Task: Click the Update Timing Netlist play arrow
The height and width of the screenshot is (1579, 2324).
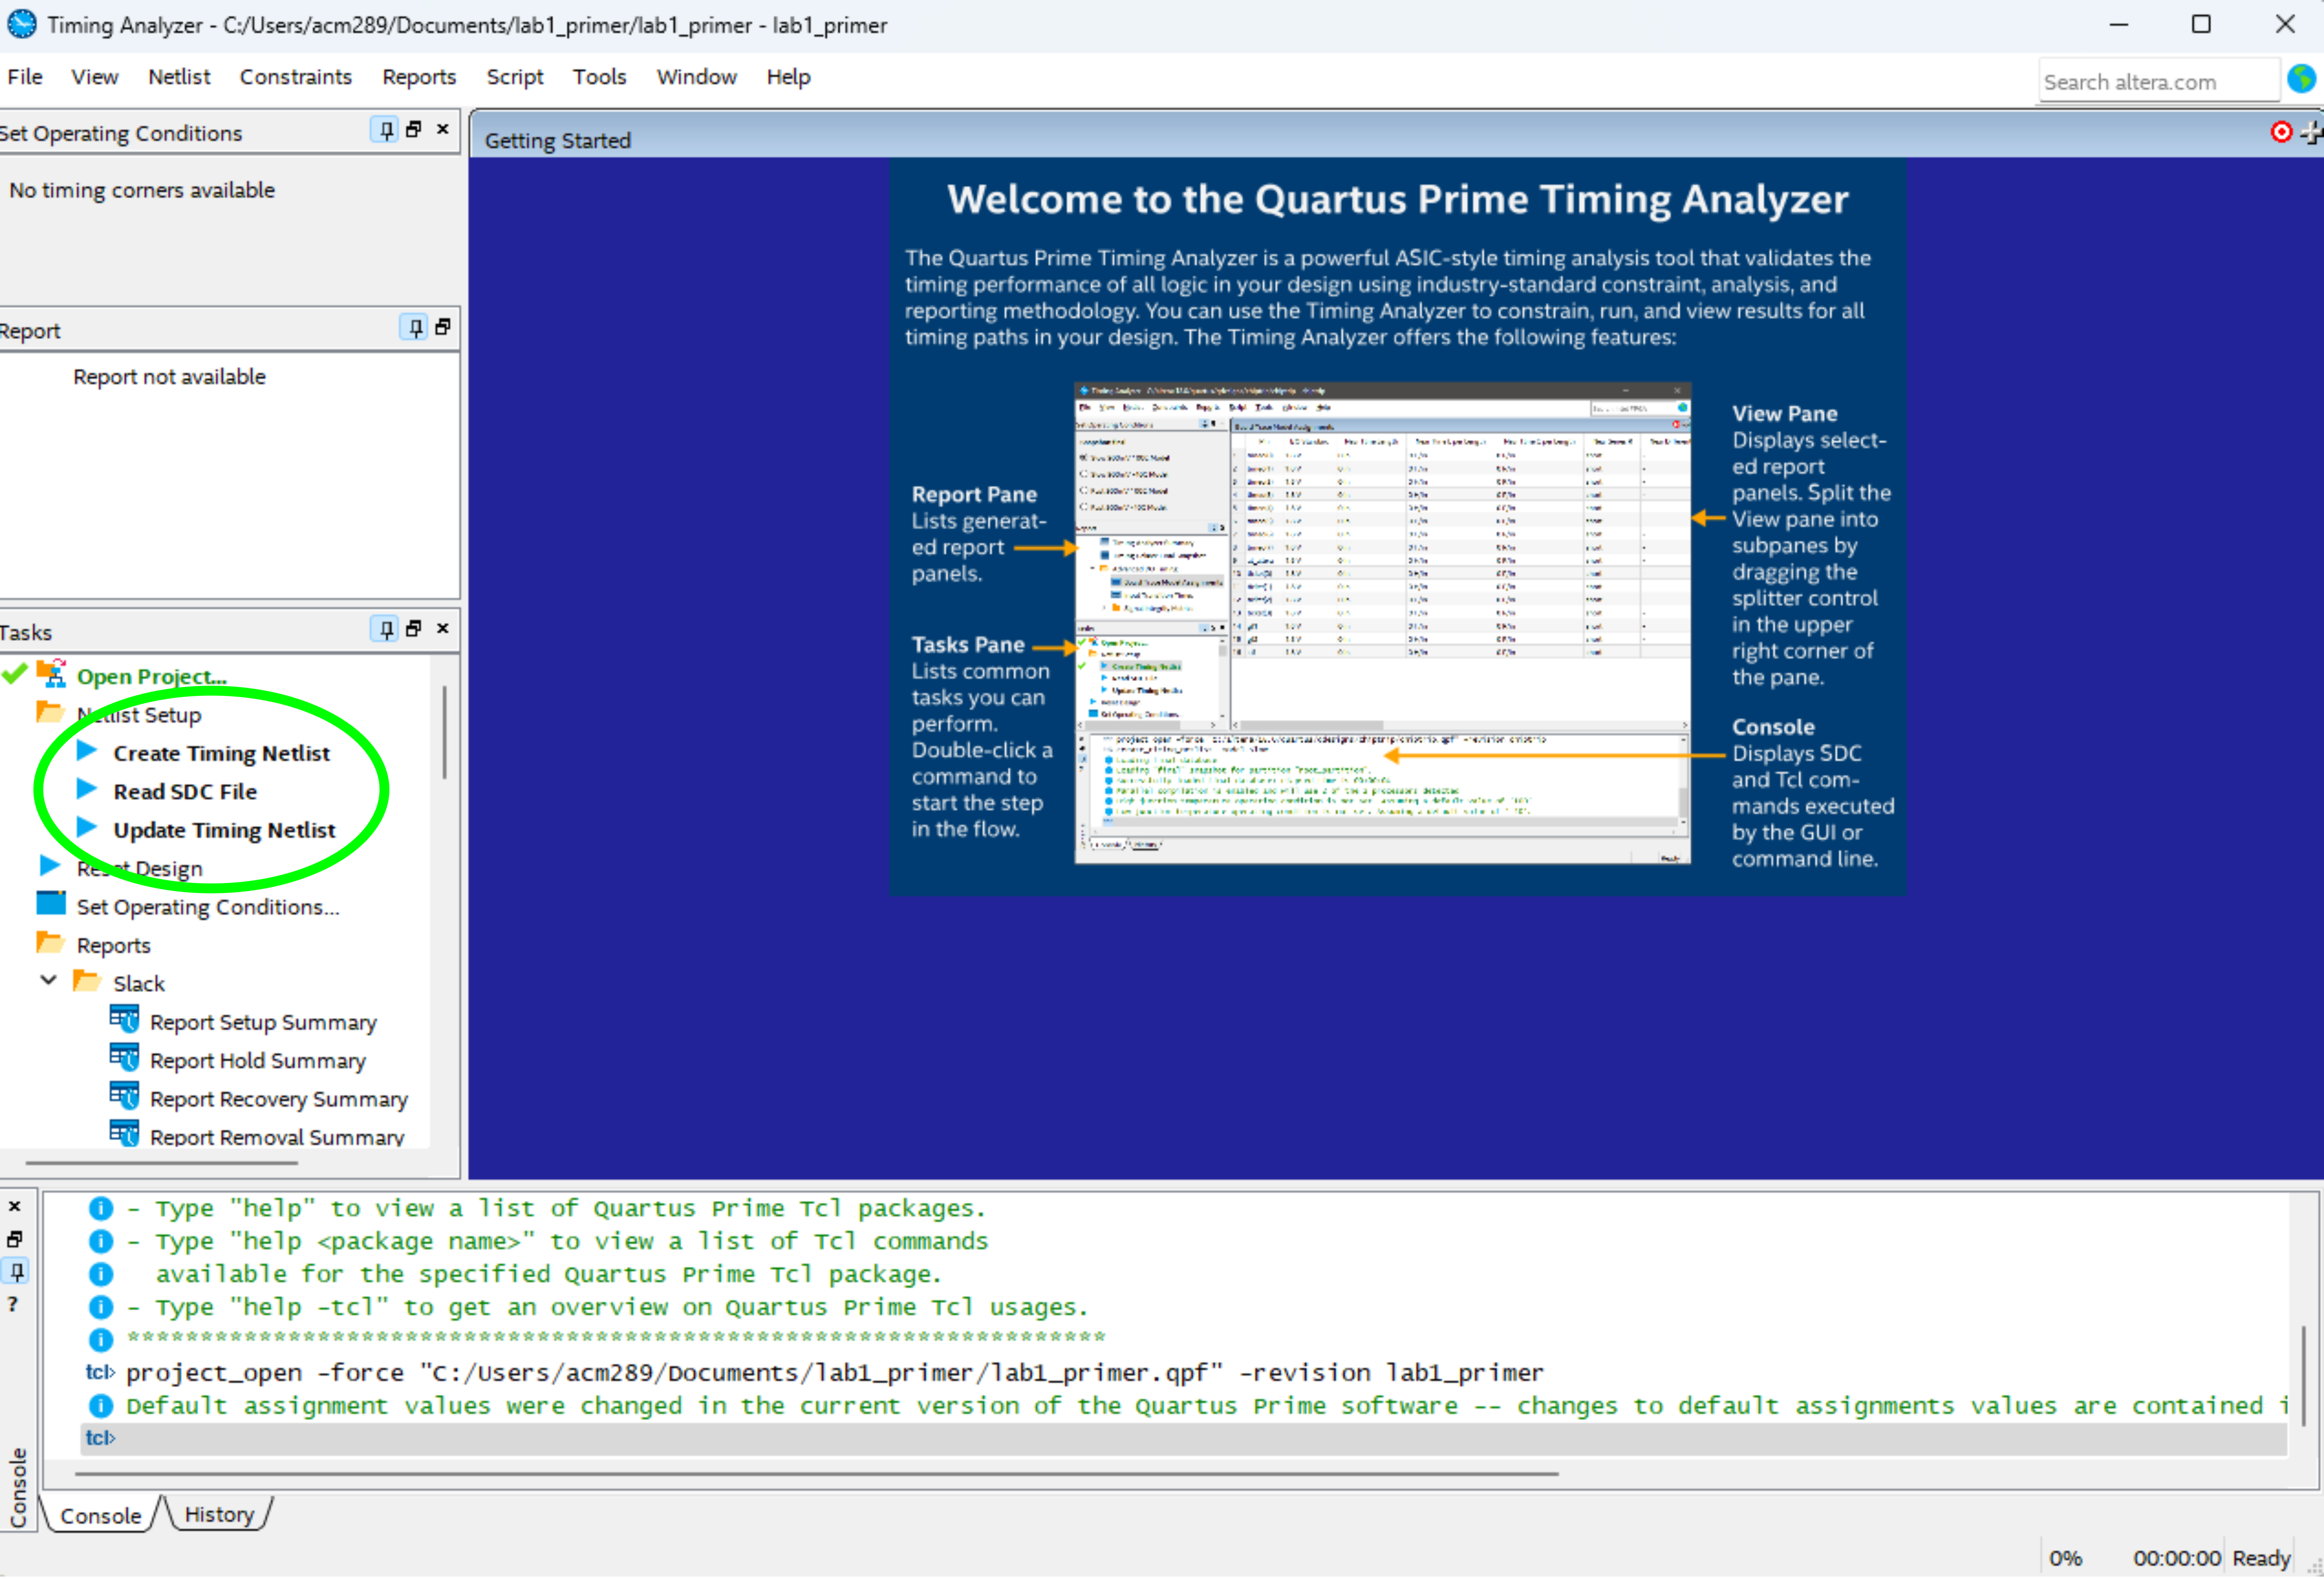Action: coord(87,828)
